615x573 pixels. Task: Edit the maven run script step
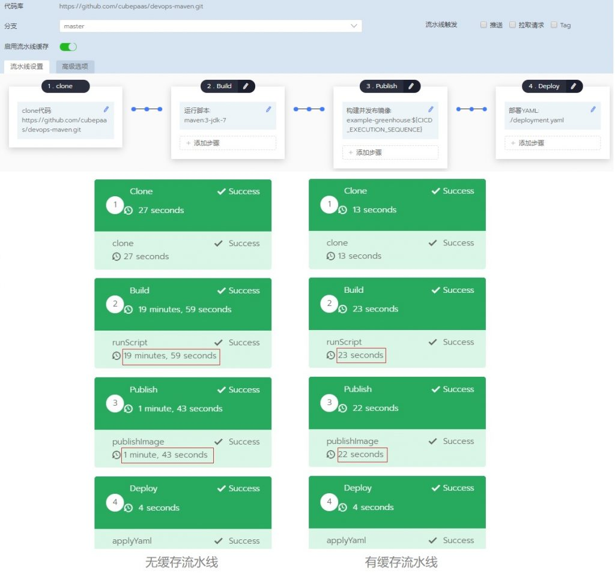(x=268, y=109)
